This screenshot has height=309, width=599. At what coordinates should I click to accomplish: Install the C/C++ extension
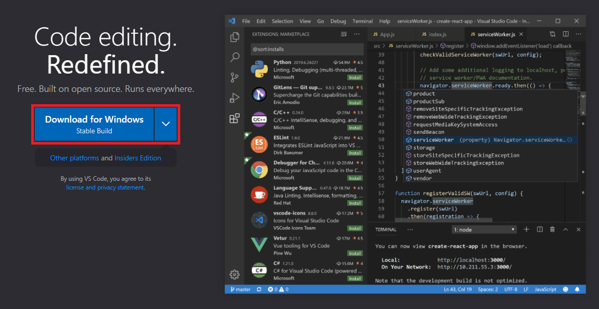(x=355, y=128)
